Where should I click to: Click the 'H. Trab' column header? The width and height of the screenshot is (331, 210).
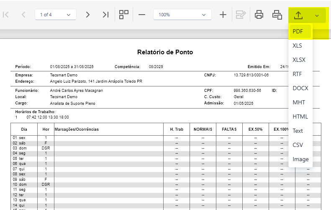pyautogui.click(x=177, y=129)
